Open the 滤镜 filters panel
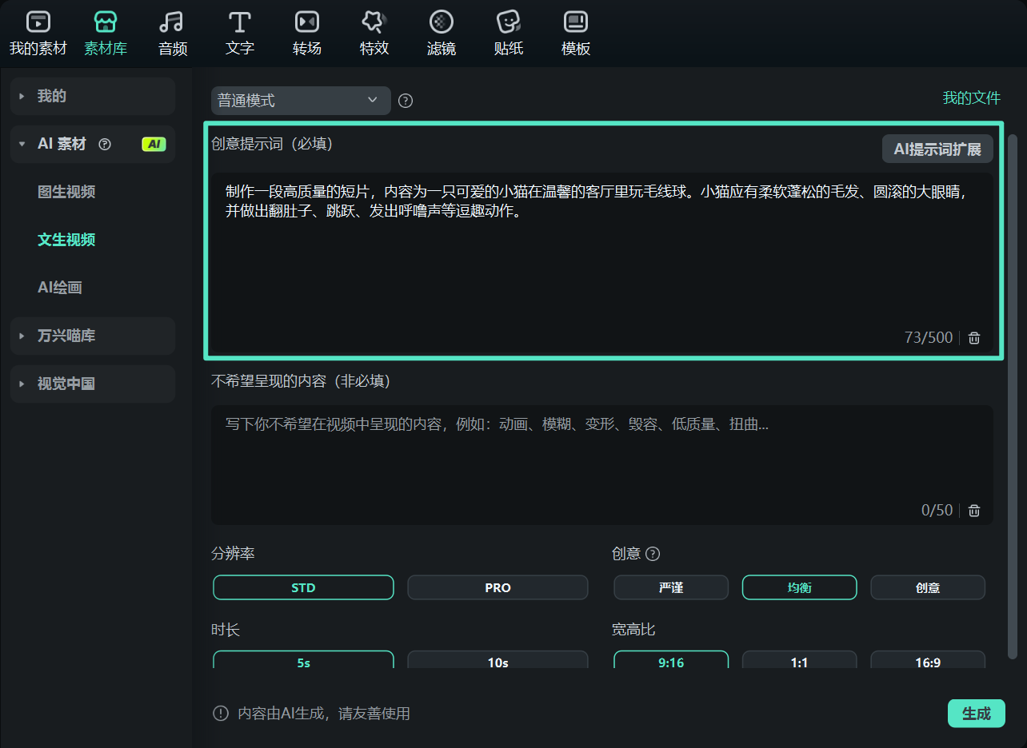The width and height of the screenshot is (1027, 748). pyautogui.click(x=441, y=32)
